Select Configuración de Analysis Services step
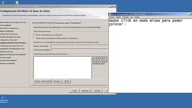 [12, 46]
